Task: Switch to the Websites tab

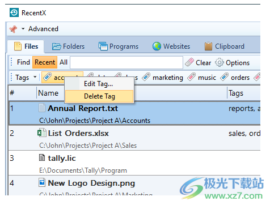Action: (x=171, y=46)
